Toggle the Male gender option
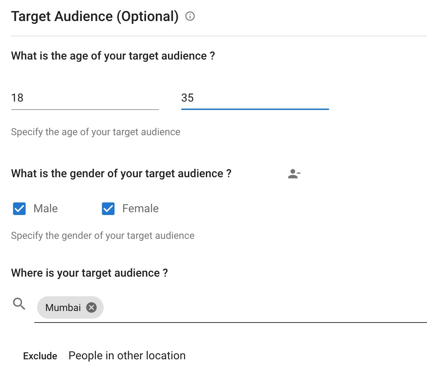 point(19,208)
